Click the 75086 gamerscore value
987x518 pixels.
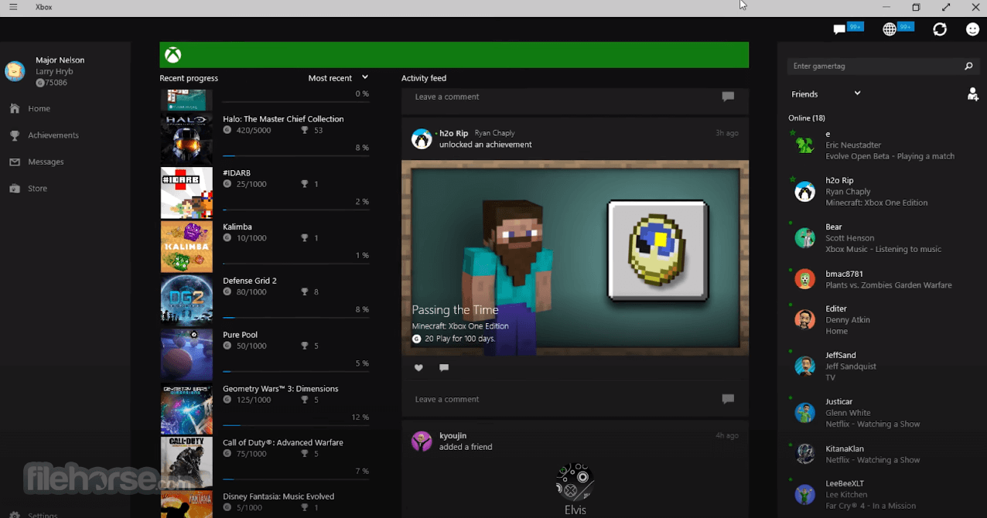(56, 83)
